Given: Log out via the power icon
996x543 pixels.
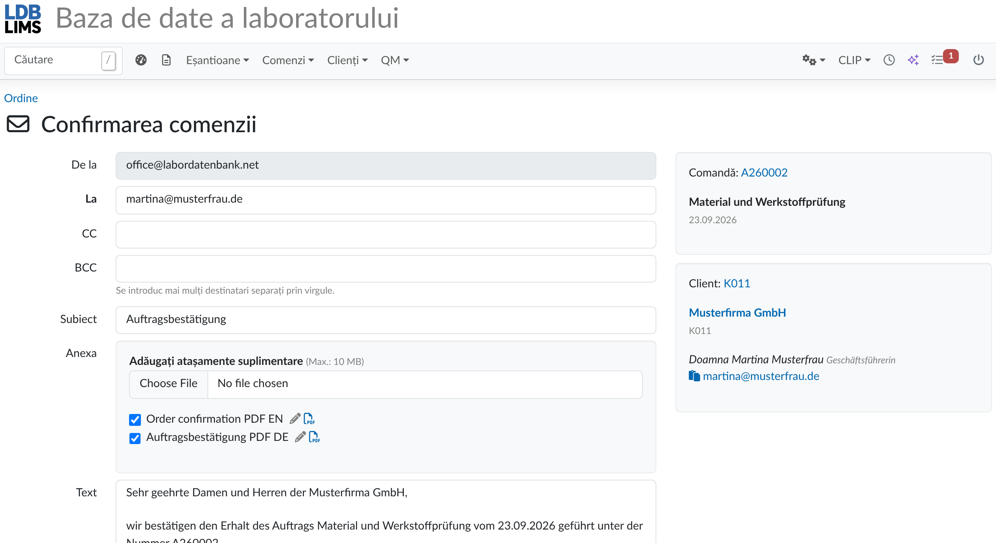Looking at the screenshot, I should point(979,60).
